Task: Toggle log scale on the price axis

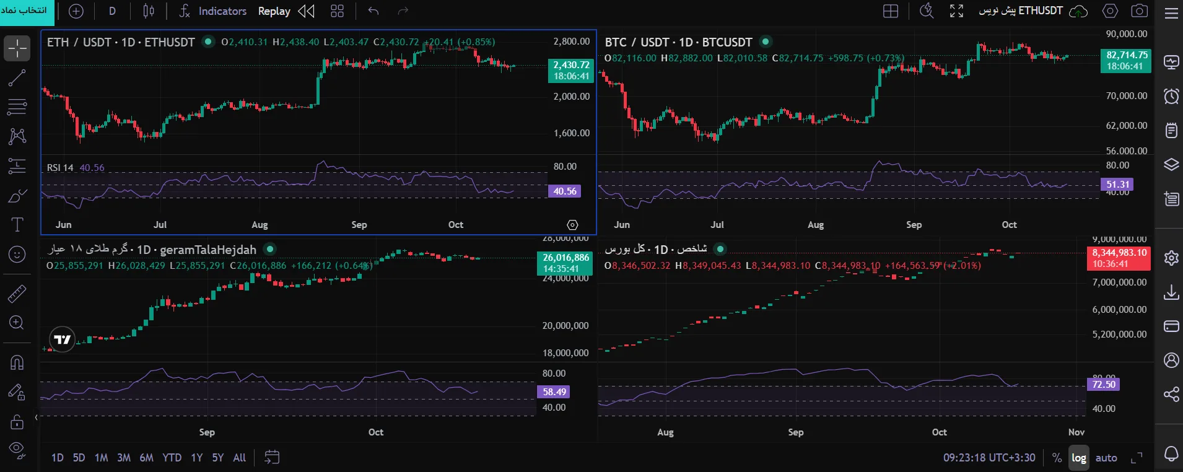Action: click(1079, 458)
